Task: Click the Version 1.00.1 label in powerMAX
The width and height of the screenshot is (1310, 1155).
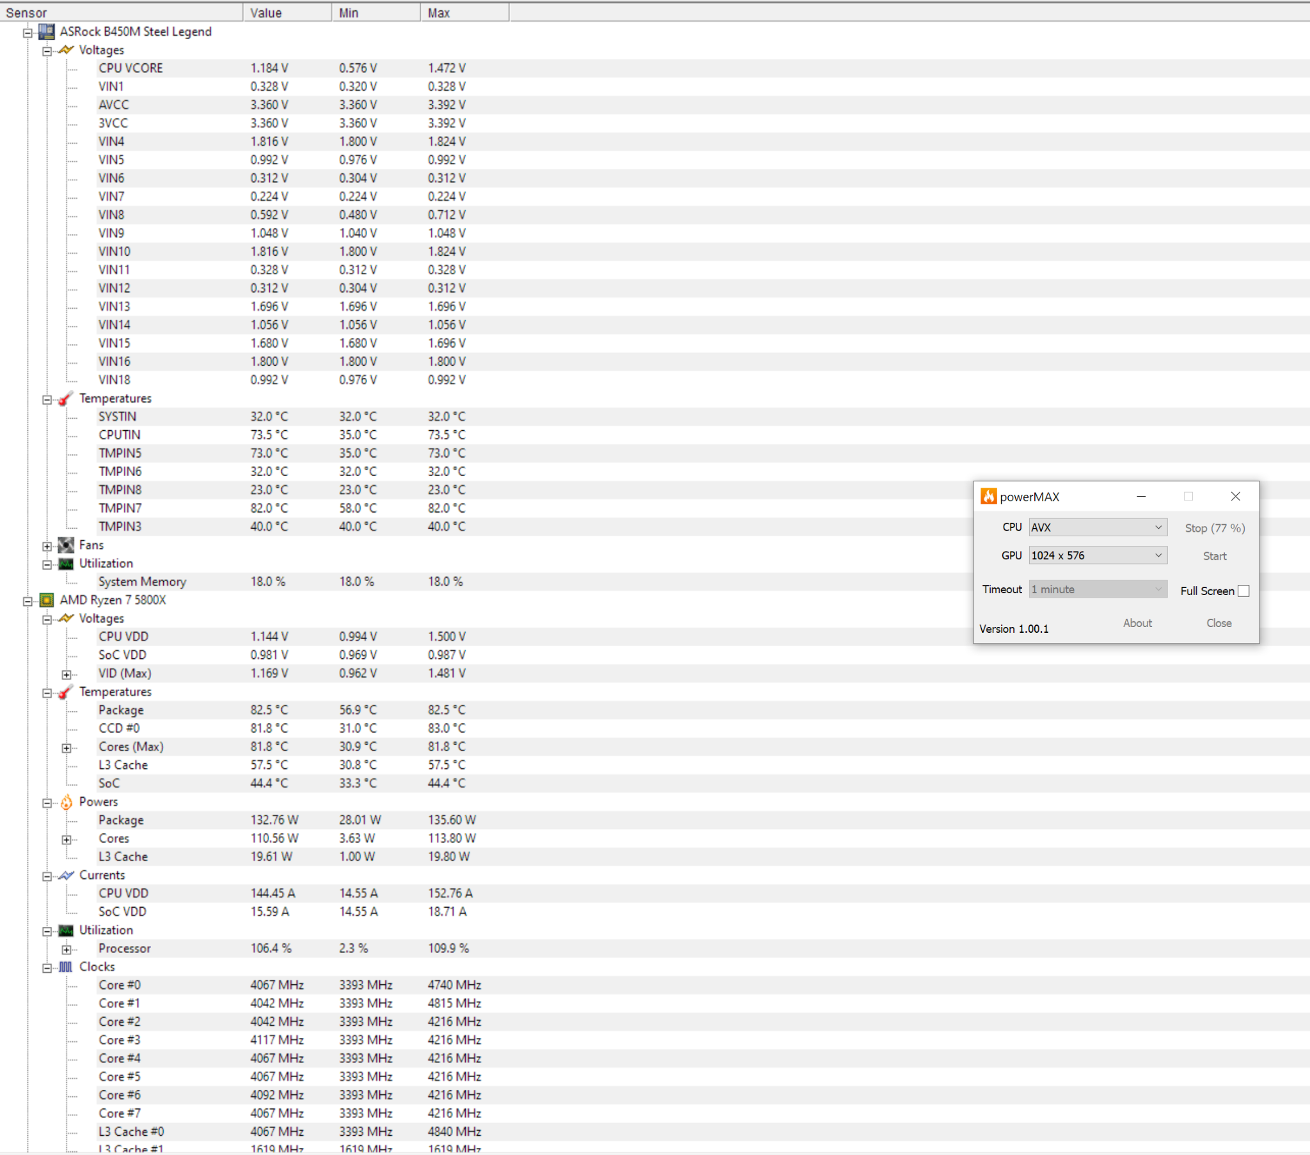Action: tap(1014, 629)
